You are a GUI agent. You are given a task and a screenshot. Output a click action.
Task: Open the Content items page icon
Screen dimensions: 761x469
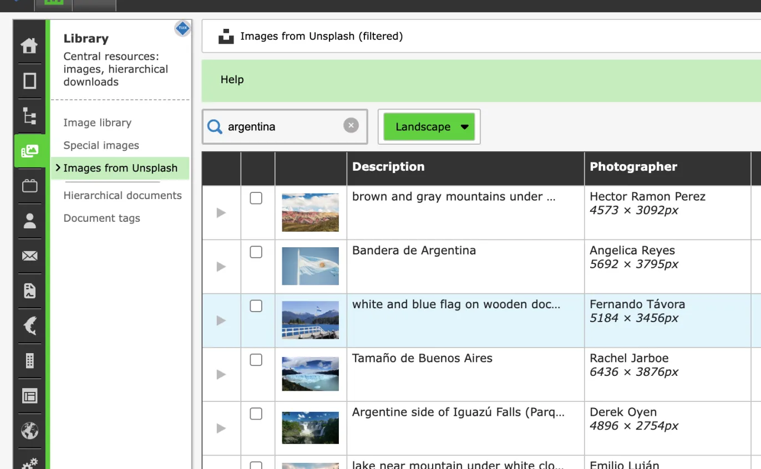[29, 81]
